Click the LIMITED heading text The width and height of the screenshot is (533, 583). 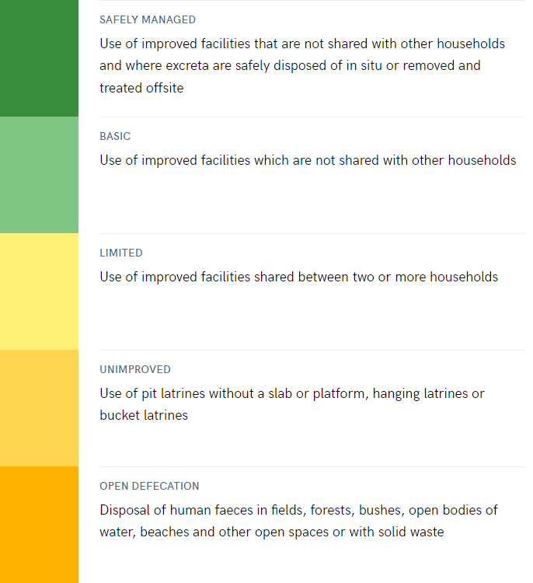[121, 253]
